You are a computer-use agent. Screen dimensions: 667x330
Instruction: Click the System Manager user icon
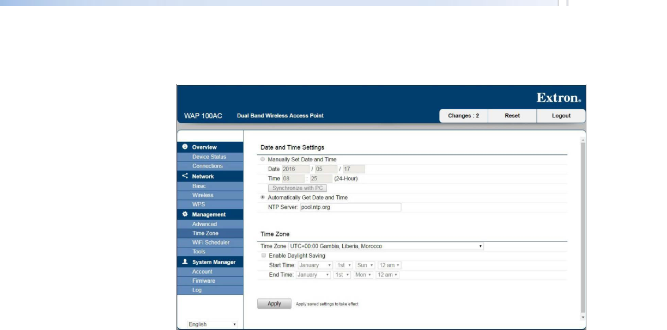coord(185,262)
